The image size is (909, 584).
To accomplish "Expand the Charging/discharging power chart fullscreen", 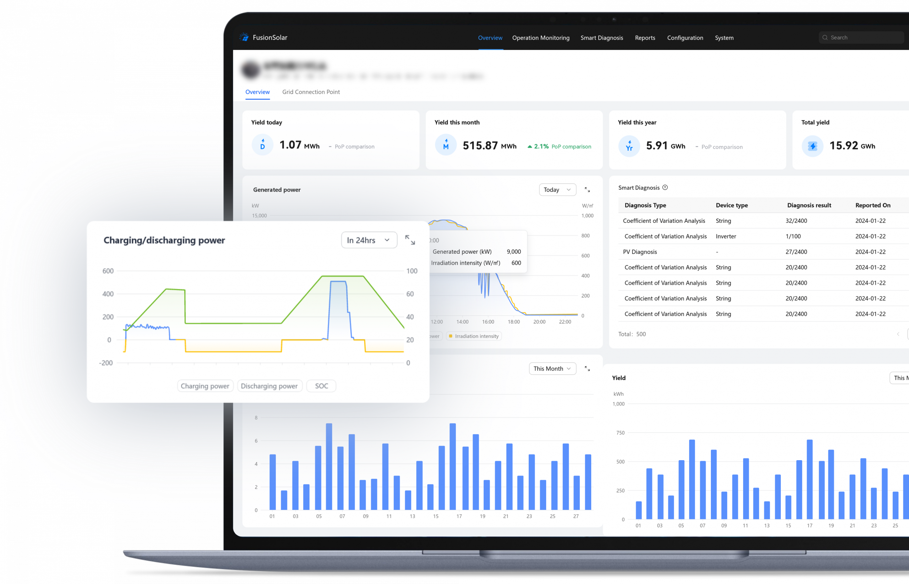I will click(410, 240).
